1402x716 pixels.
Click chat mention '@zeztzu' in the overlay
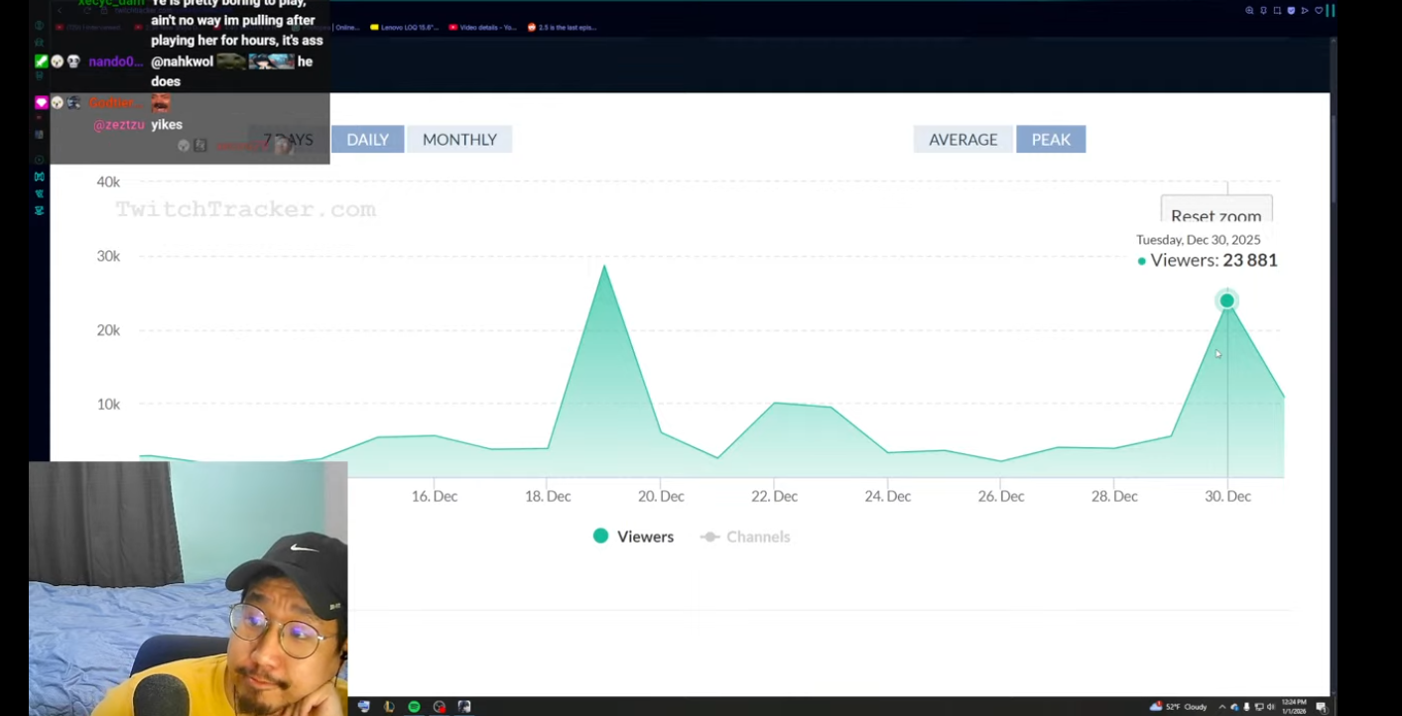click(119, 125)
